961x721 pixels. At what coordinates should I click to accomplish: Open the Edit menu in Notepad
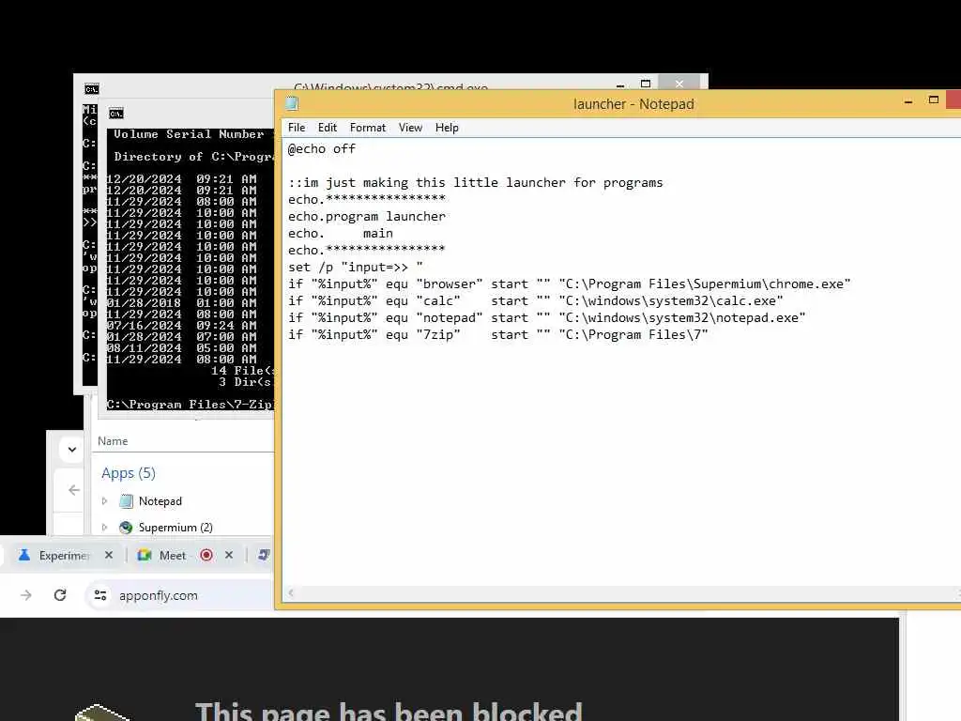point(328,128)
